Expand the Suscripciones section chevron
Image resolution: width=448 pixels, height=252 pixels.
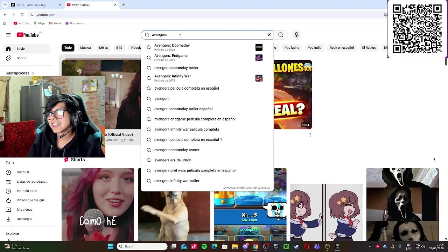point(33,73)
